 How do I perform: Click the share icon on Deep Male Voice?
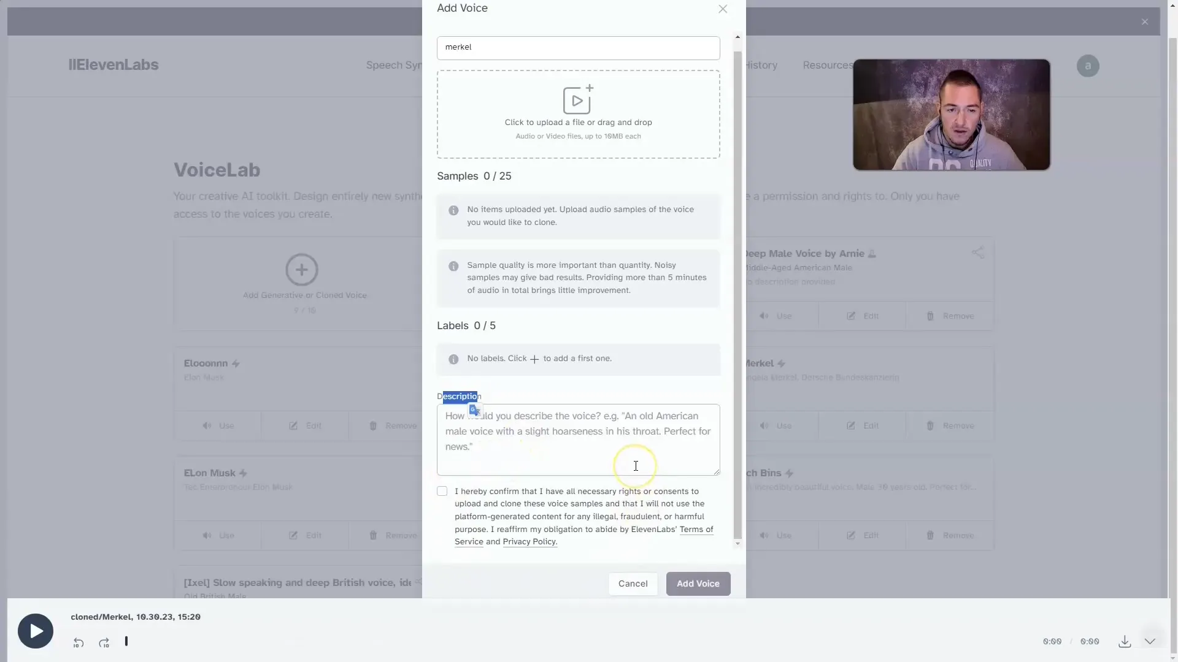(x=977, y=252)
